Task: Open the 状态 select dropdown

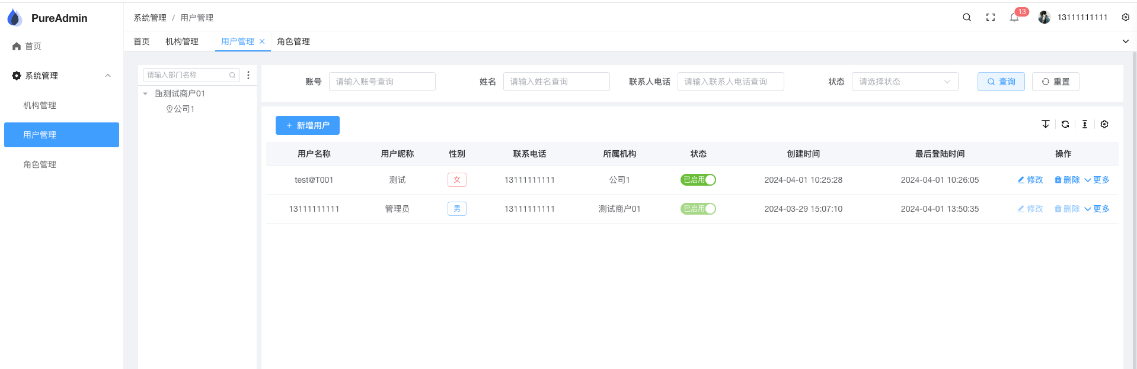Action: tap(905, 82)
